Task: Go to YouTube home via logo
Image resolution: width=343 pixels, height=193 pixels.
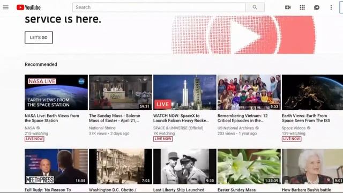Action: pos(28,8)
